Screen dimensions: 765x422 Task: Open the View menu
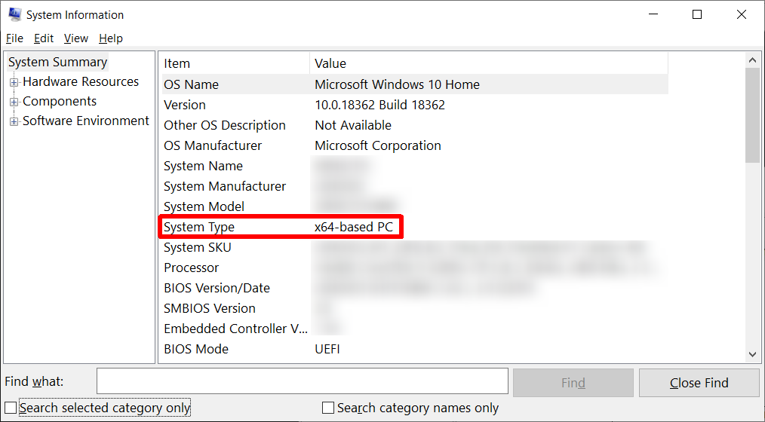75,38
